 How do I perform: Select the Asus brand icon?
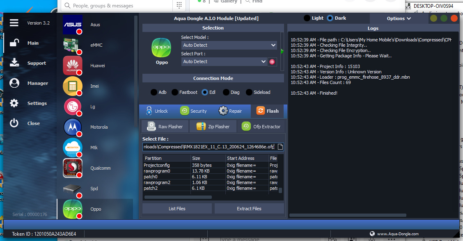click(72, 25)
